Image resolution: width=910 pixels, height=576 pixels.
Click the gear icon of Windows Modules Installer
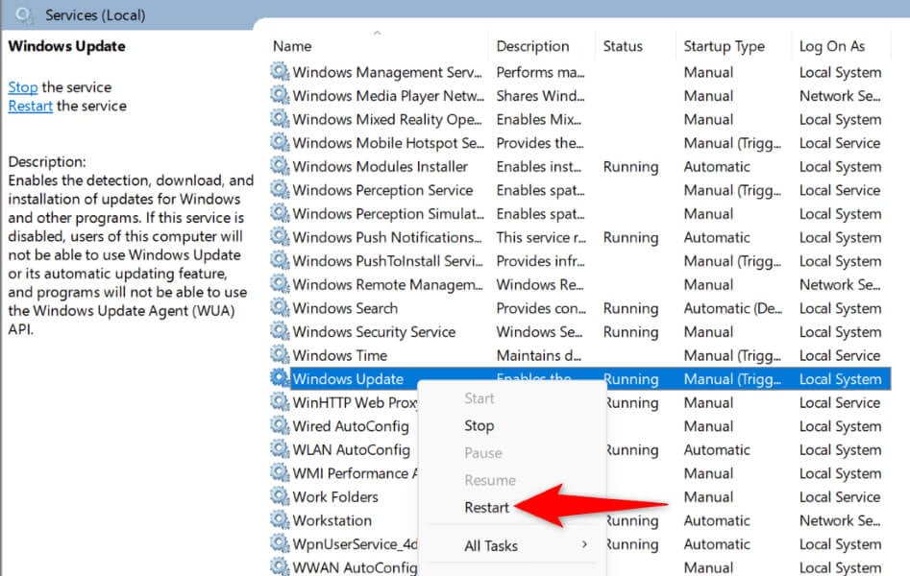coord(280,166)
